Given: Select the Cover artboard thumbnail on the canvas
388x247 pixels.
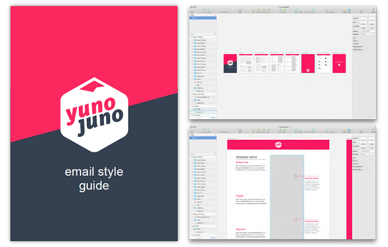Looking at the screenshot, I should click(x=230, y=63).
